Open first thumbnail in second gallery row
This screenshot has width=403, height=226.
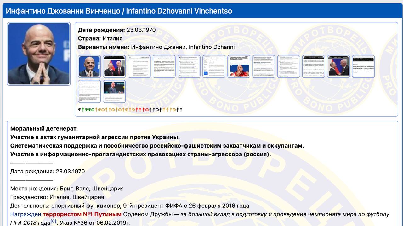click(89, 91)
